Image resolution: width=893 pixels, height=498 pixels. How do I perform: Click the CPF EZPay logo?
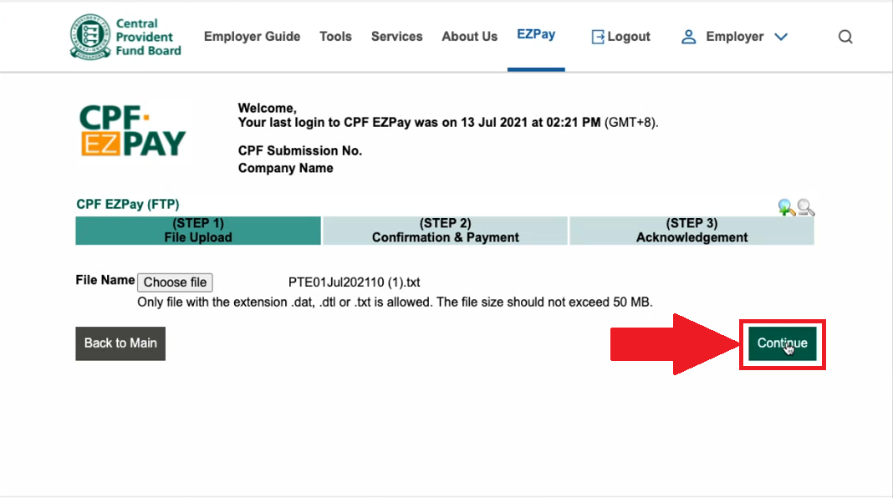133,130
